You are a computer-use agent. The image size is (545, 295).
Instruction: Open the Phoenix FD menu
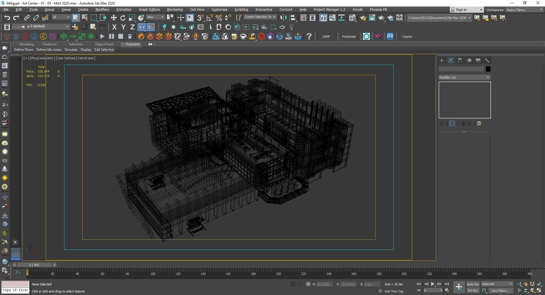pos(378,10)
